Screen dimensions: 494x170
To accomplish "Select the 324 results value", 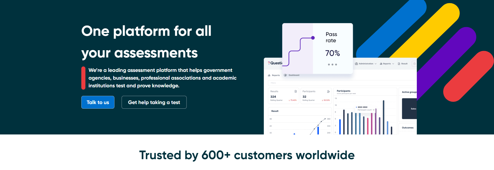I will pyautogui.click(x=273, y=97).
